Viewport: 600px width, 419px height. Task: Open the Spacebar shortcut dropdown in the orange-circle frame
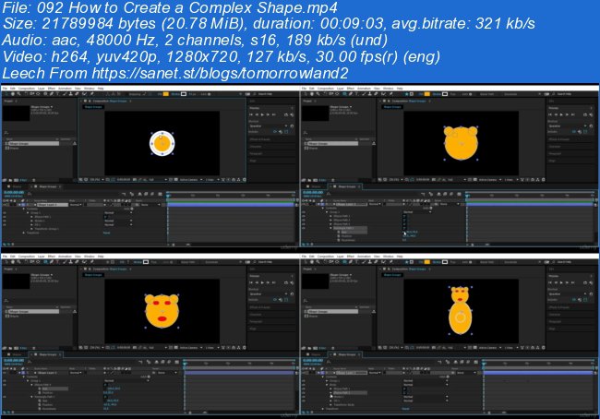269,126
